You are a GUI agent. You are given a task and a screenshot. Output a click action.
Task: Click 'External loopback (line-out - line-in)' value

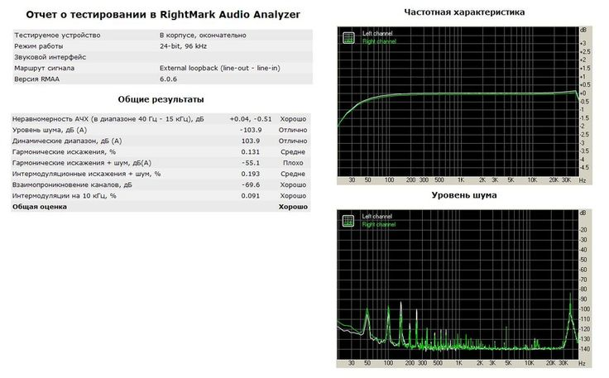[220, 68]
